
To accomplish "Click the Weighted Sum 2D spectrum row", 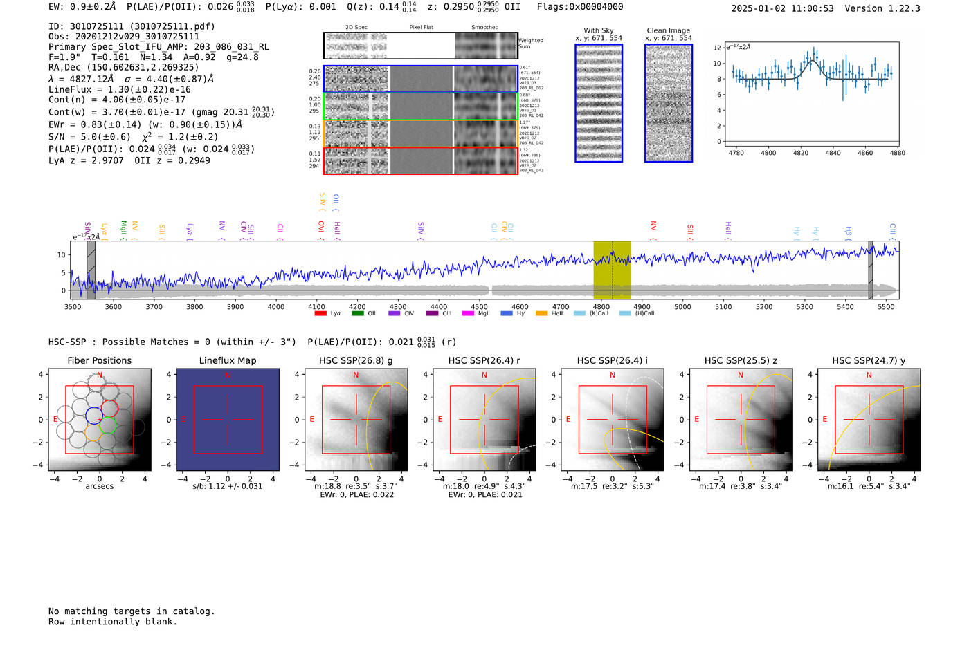I will pyautogui.click(x=420, y=46).
